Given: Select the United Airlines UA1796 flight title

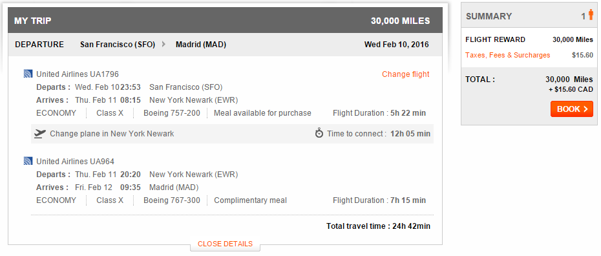Looking at the screenshot, I should click(78, 74).
